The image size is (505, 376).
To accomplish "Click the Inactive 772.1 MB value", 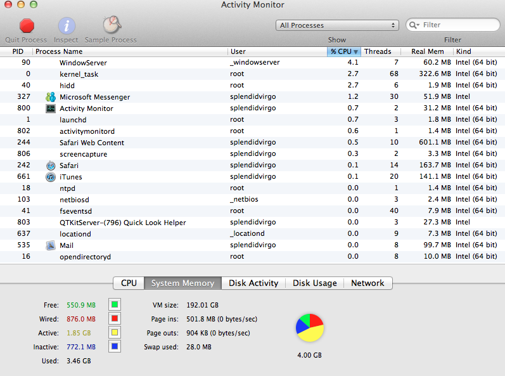I will pyautogui.click(x=81, y=347).
